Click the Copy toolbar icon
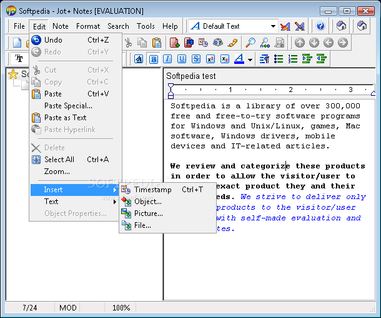This screenshot has width=381, height=318. pos(142,43)
